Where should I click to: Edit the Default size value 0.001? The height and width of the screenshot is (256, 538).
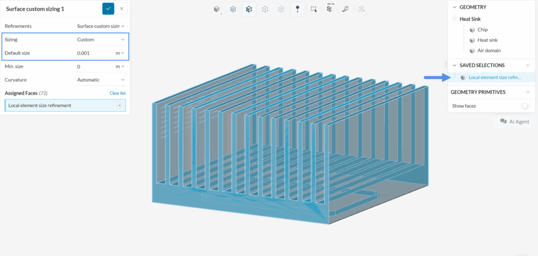point(94,53)
